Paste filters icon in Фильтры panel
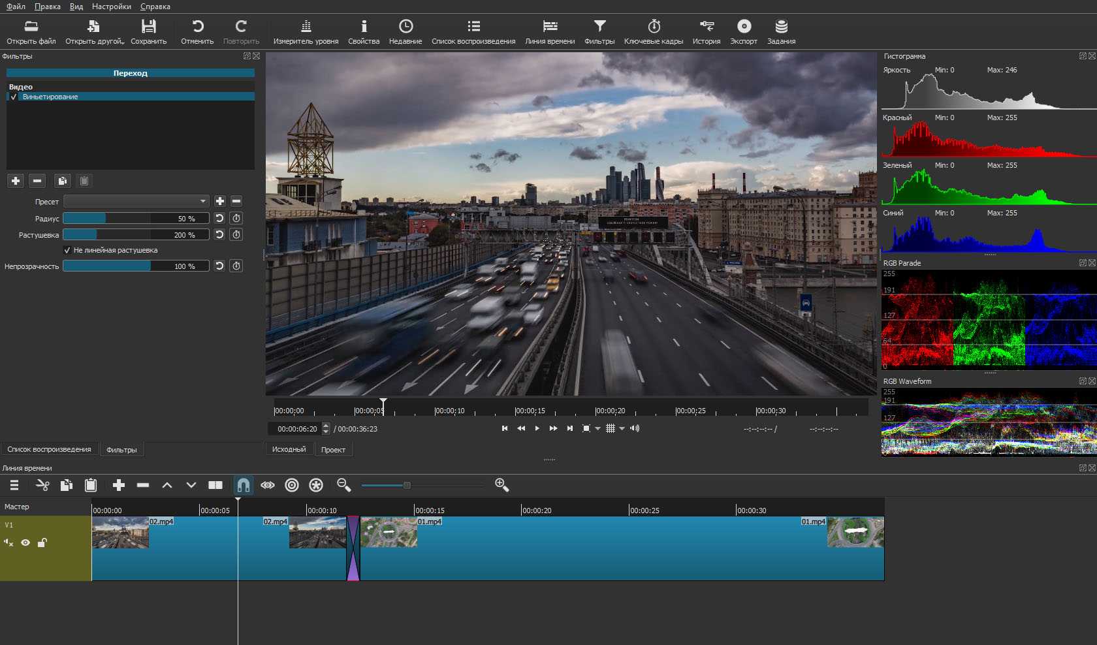 click(84, 181)
